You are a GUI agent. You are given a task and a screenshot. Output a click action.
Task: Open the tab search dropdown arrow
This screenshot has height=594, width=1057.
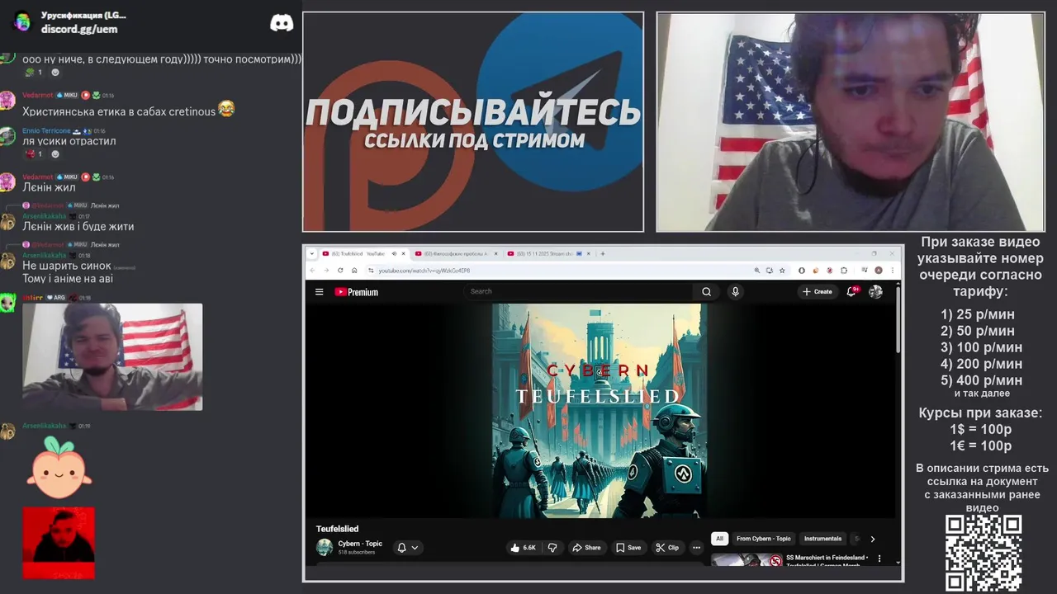pos(312,253)
